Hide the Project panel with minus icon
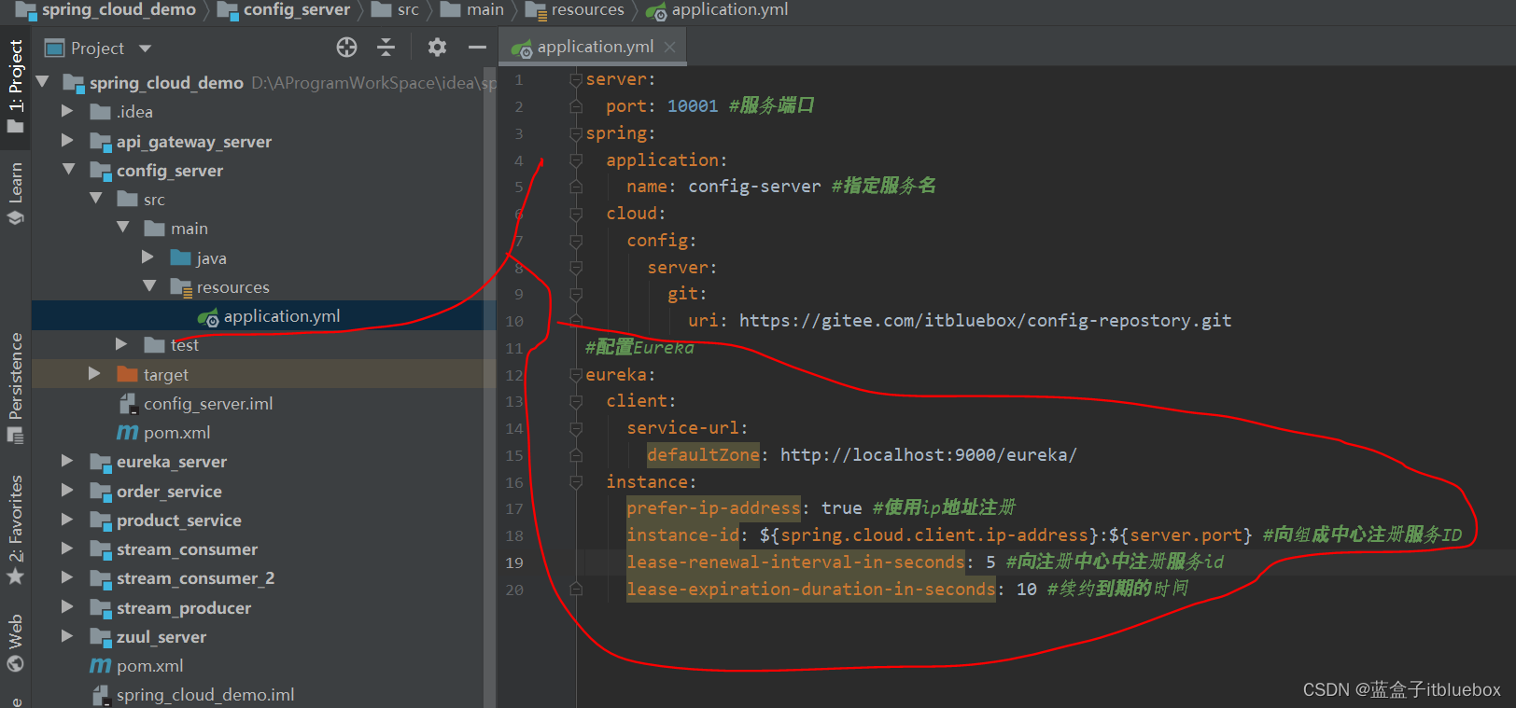 tap(477, 48)
